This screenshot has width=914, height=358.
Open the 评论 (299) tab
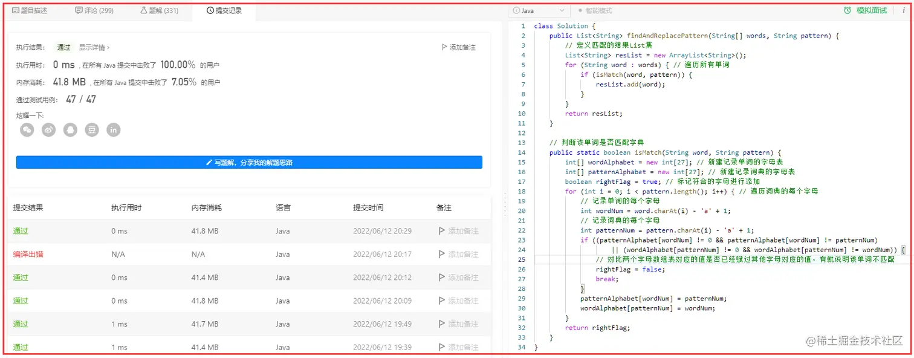point(94,10)
